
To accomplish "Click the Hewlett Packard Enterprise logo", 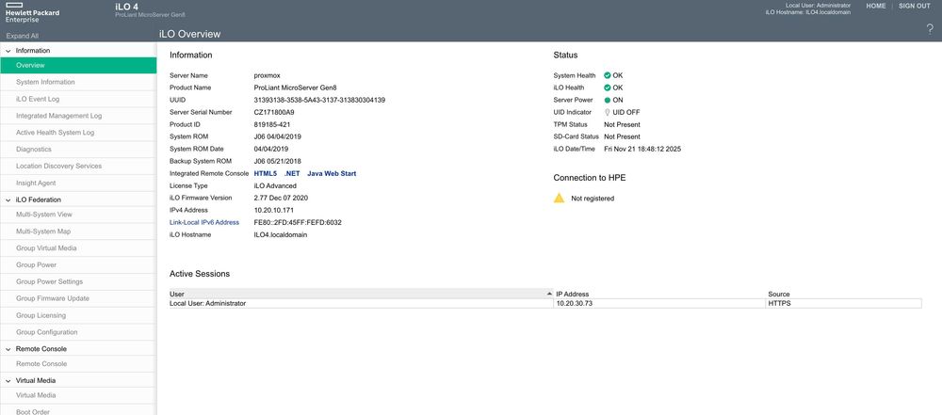I will tap(32, 12).
